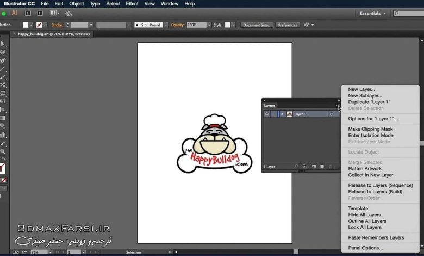Screen dimensions: 424x256
Task: Open Opacity slider arrow
Action: click(209, 25)
